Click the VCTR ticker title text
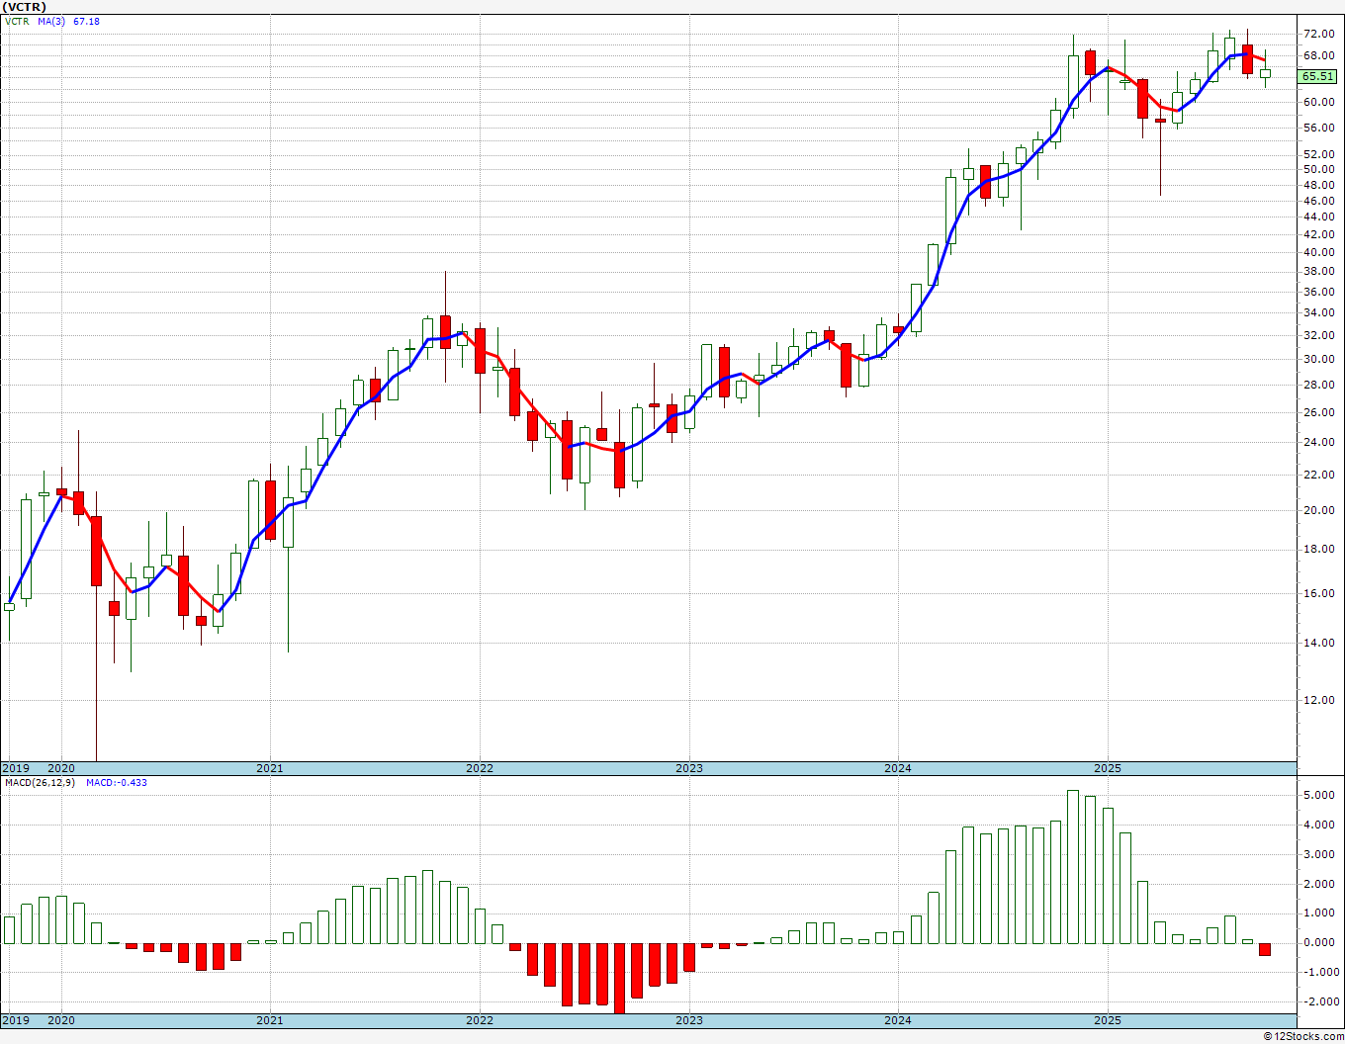This screenshot has height=1044, width=1345. click(25, 7)
